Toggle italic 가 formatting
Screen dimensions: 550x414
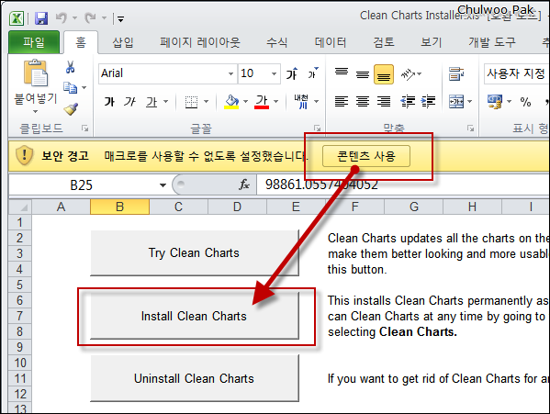129,102
